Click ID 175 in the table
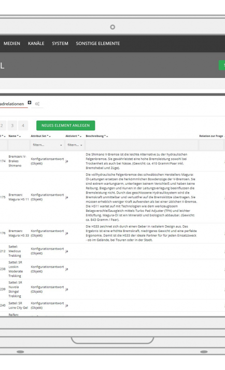The width and height of the screenshot is (225, 370). [x=3, y=197]
